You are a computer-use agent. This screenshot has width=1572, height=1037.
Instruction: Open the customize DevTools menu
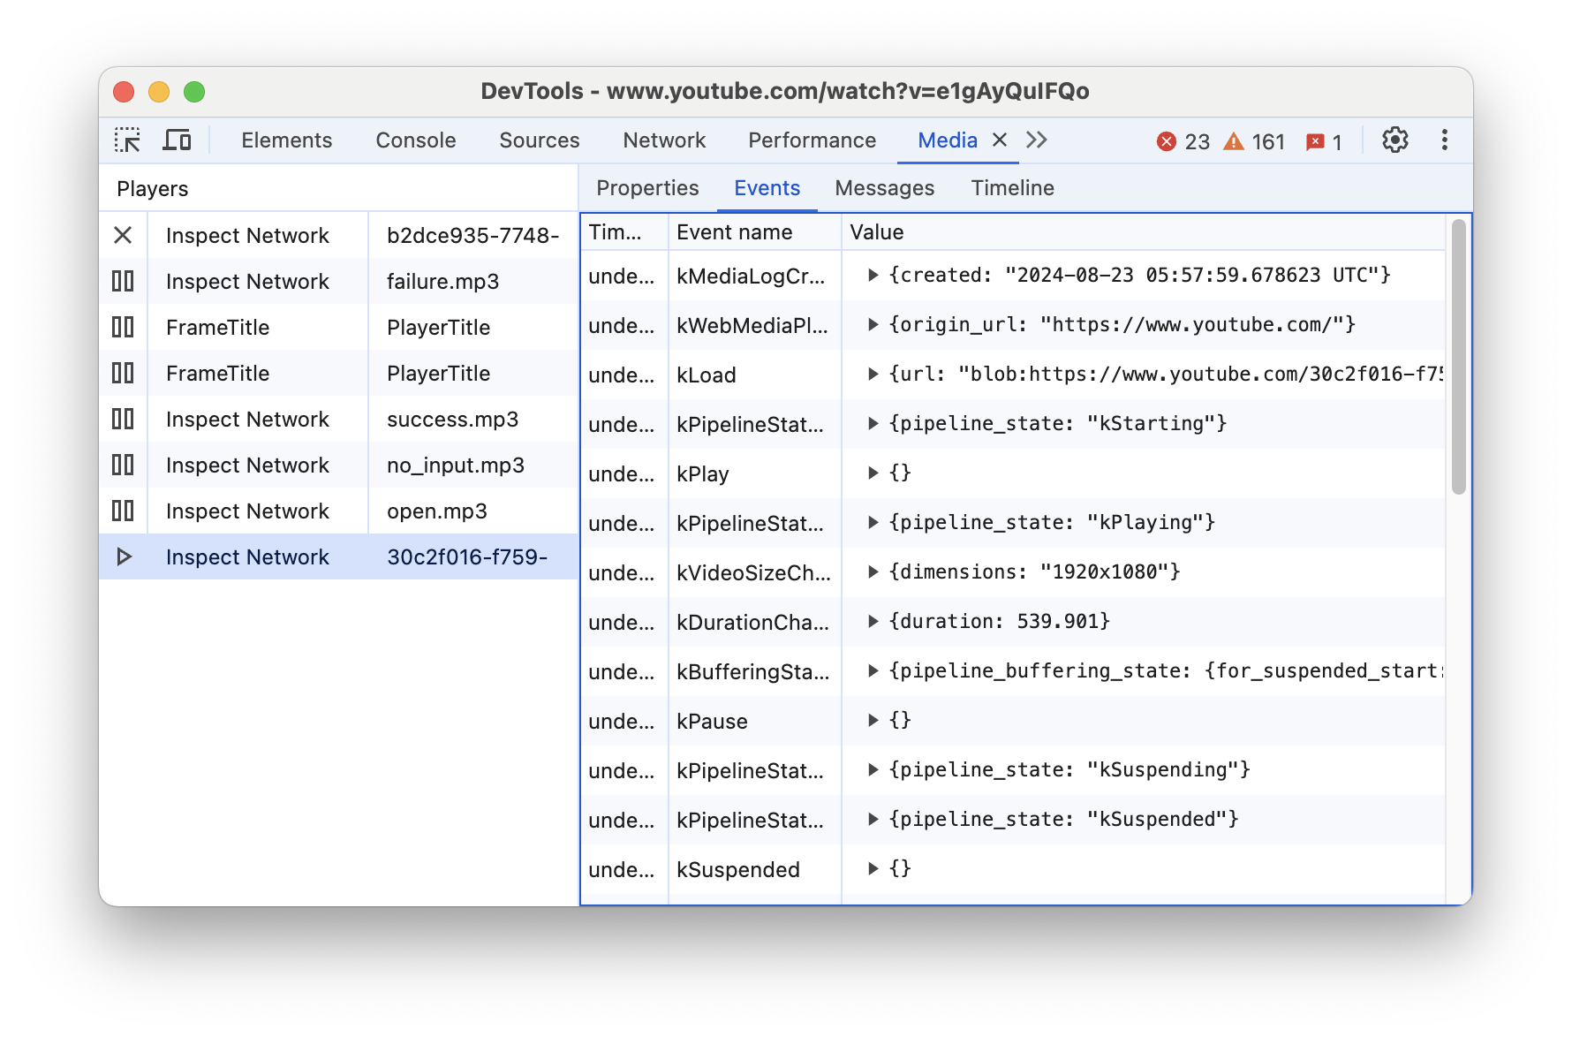[x=1445, y=140]
